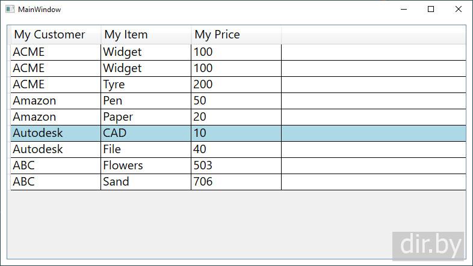473x266 pixels.
Task: Maximize the MainWindow window
Action: [431, 9]
